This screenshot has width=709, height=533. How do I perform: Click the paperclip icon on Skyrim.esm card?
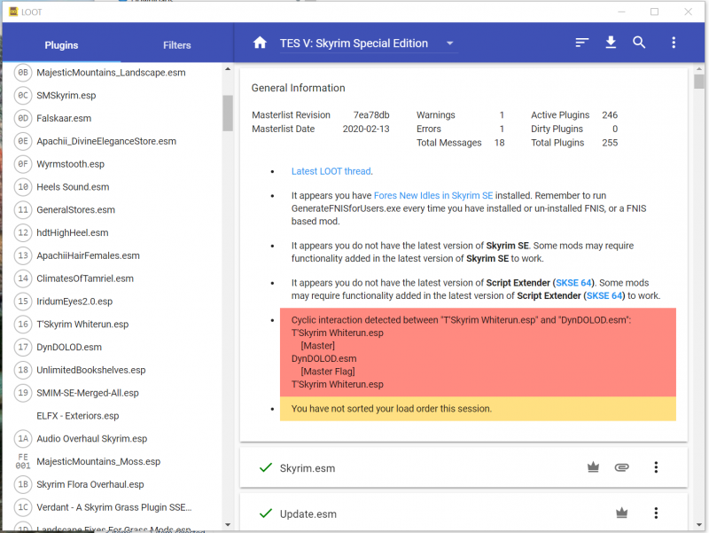(622, 467)
